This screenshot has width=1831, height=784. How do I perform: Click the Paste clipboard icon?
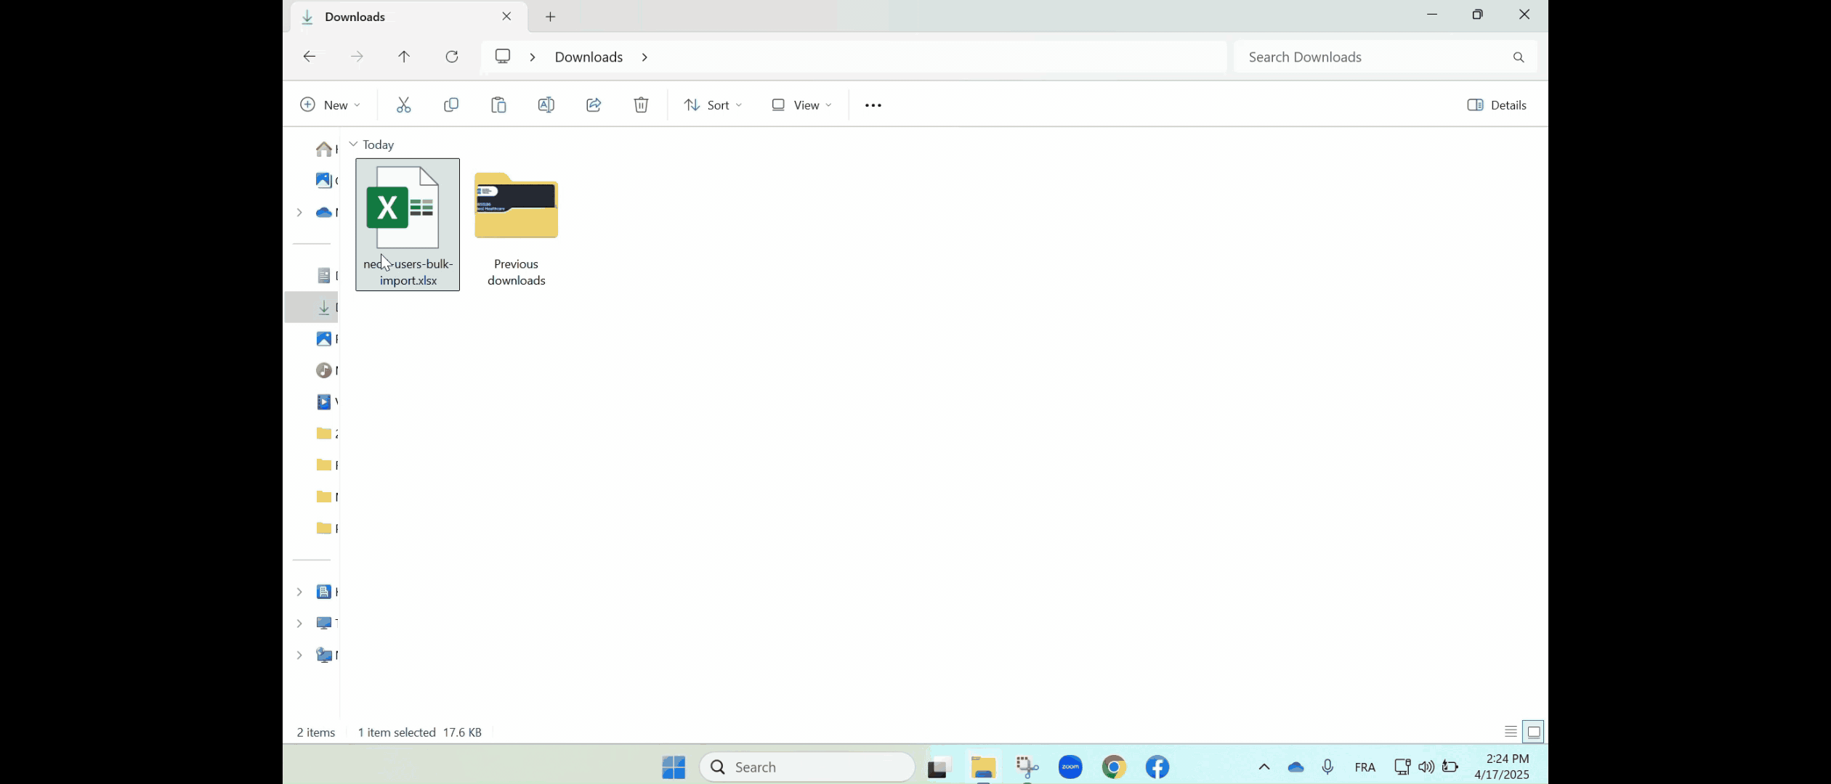click(x=498, y=105)
